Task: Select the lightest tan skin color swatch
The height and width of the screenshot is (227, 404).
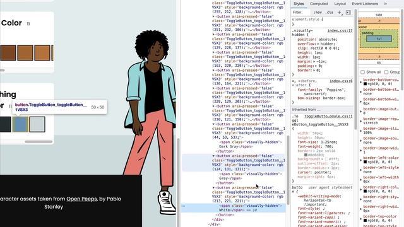Action: (42, 53)
